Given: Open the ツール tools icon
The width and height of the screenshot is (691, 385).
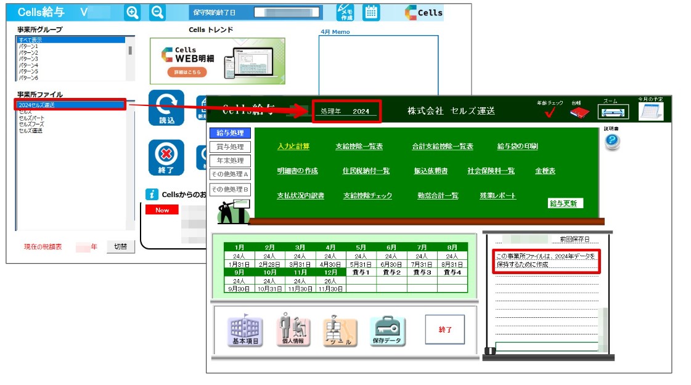Looking at the screenshot, I should click(340, 331).
